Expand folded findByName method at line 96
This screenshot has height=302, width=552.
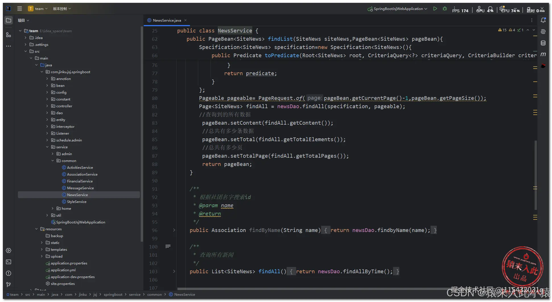click(174, 230)
